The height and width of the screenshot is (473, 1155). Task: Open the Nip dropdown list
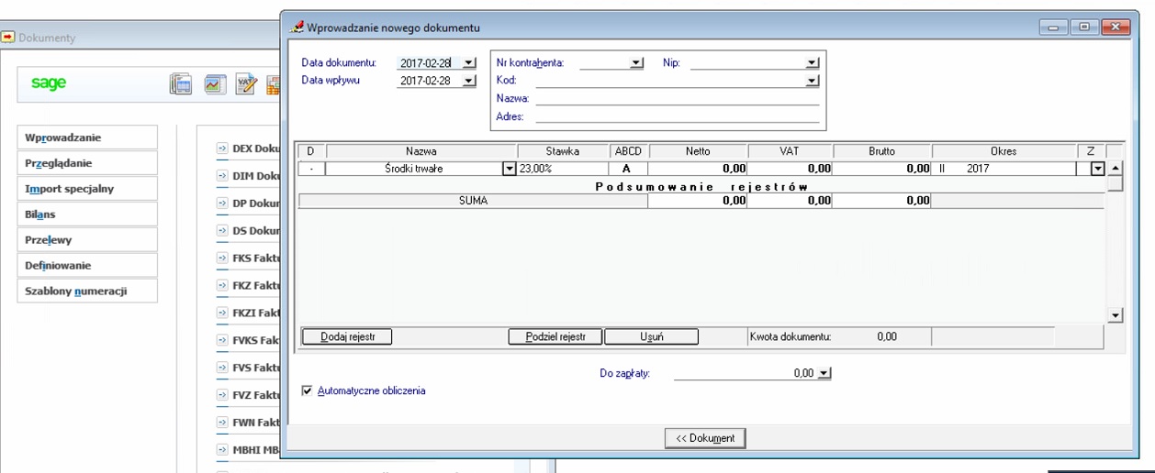tap(812, 63)
